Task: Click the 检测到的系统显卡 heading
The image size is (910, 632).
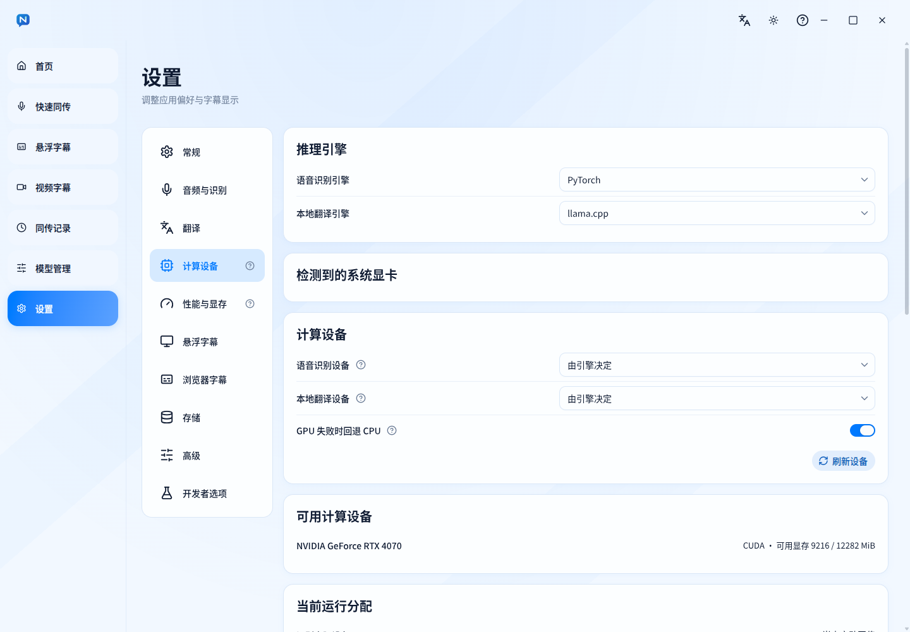Action: tap(347, 275)
